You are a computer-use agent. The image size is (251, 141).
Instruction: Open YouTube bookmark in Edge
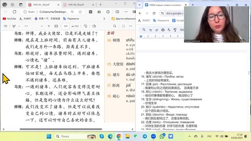(9, 19)
